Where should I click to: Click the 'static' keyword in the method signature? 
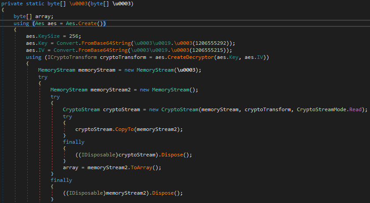[35, 4]
